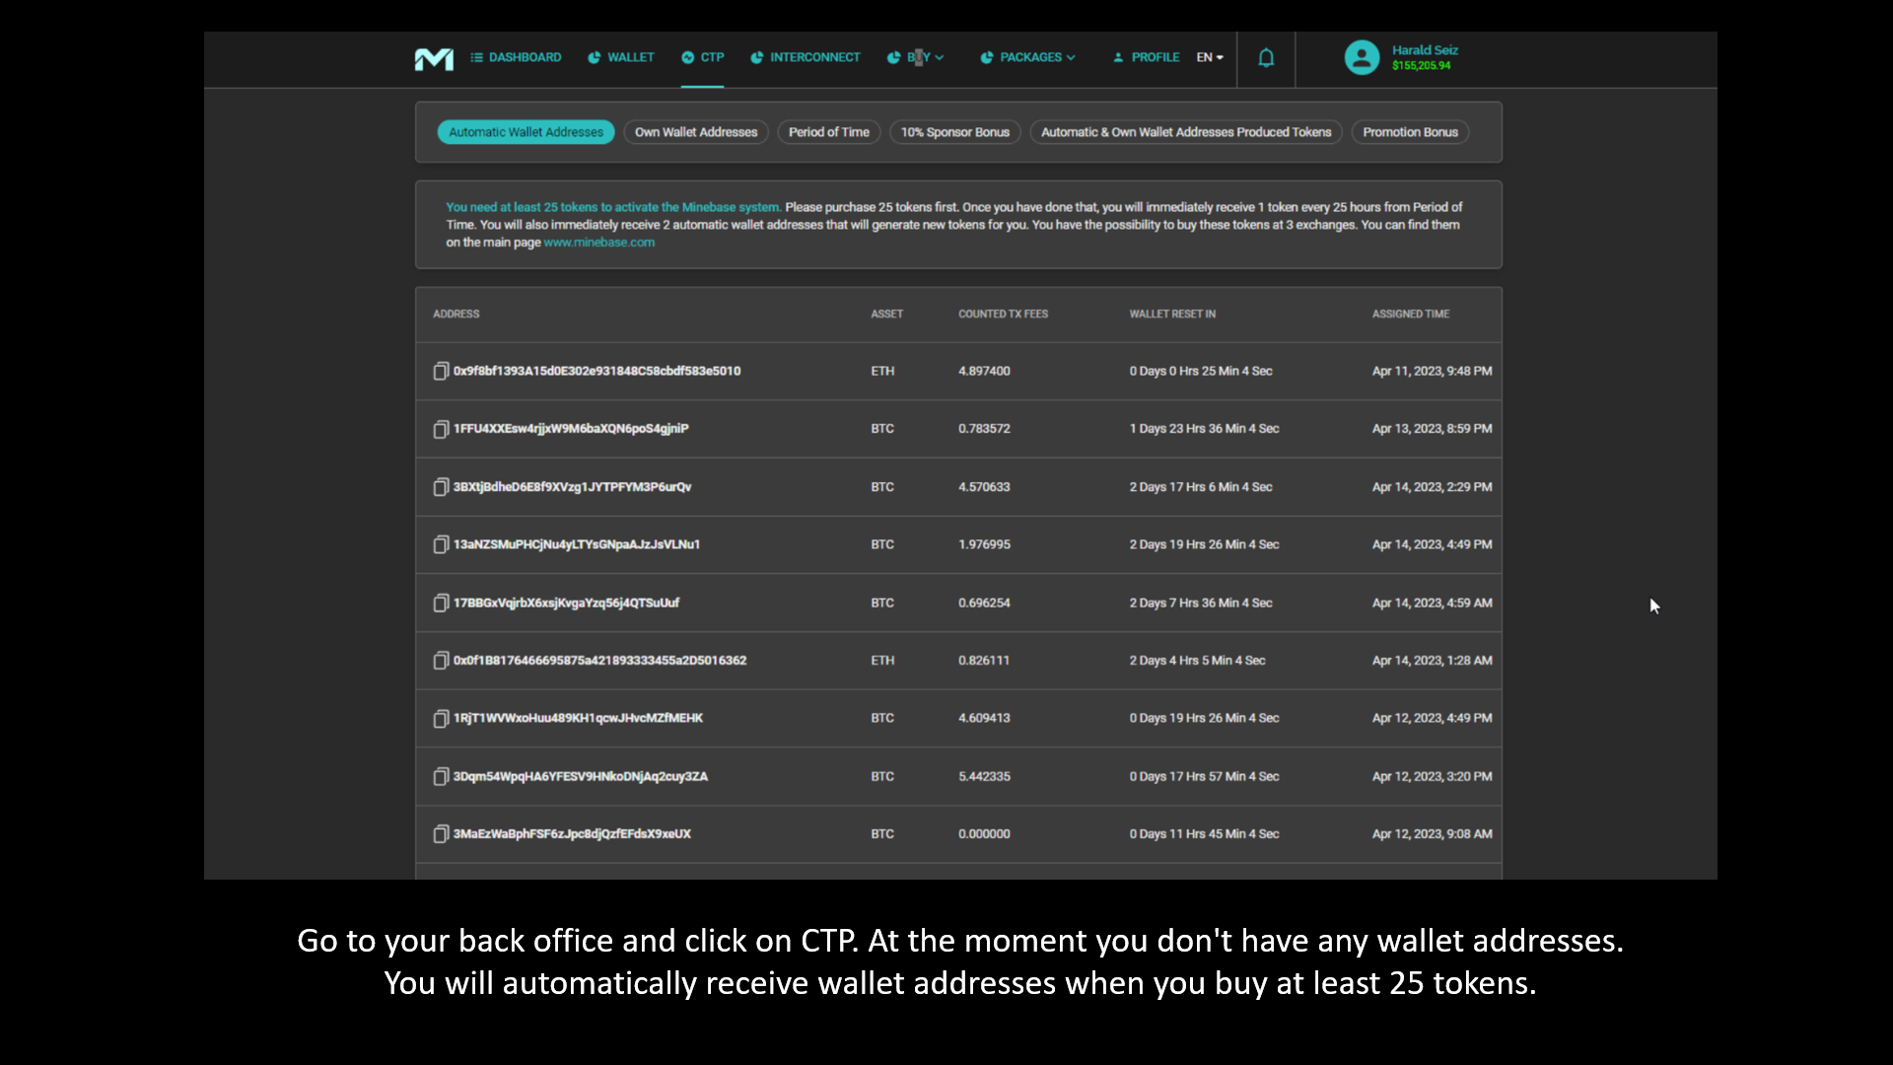This screenshot has width=1893, height=1065.
Task: Click the user avatar icon
Action: click(1362, 57)
